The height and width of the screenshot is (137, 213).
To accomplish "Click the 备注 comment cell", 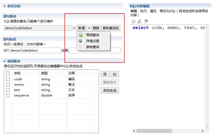I will pyautogui.click(x=72, y=85).
